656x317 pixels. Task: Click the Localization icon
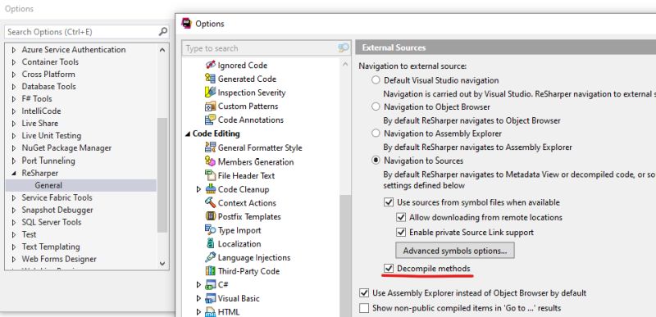click(x=211, y=243)
